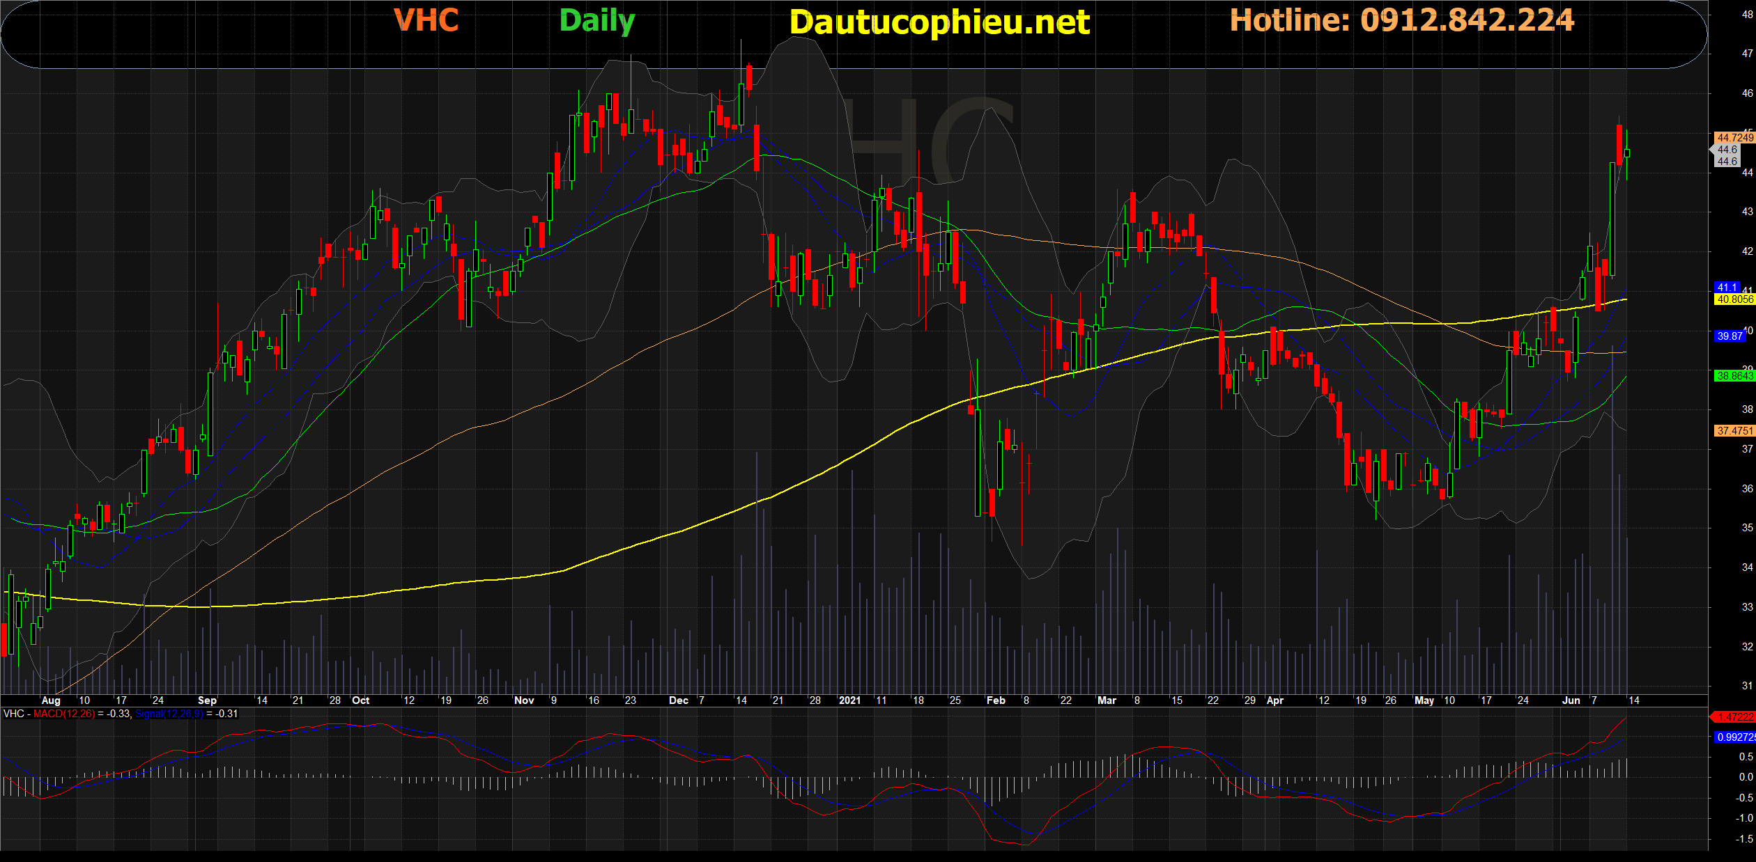Viewport: 1756px width, 862px height.
Task: Click the yellow 40.8056 moving average tag
Action: (x=1734, y=299)
